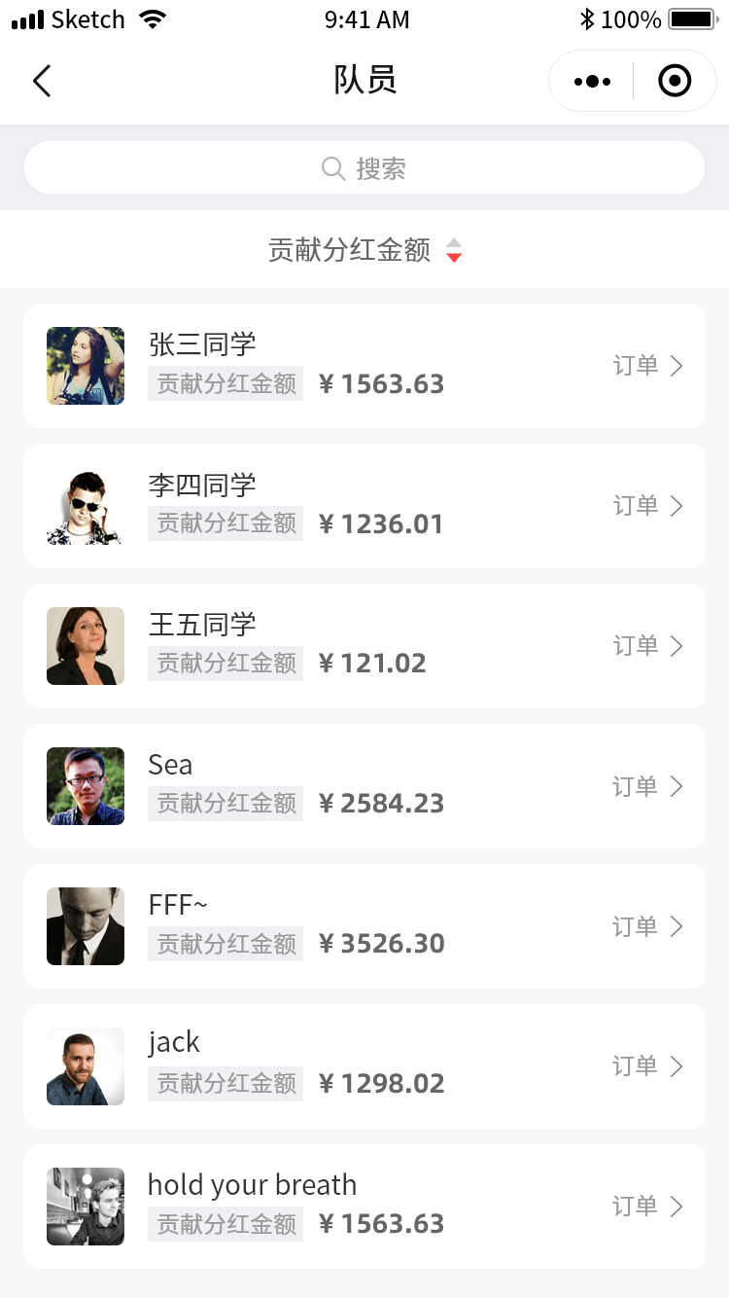Open 订单 link for jack
This screenshot has height=1298, width=729.
636,1066
